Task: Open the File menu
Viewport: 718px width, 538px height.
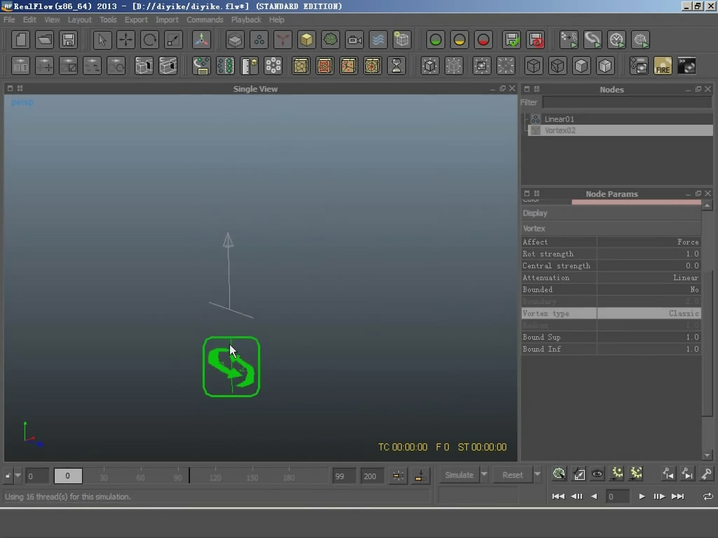Action: pos(9,20)
